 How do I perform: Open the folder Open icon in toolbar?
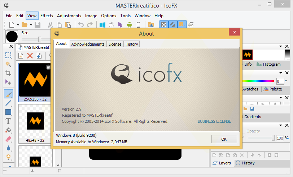point(25,25)
